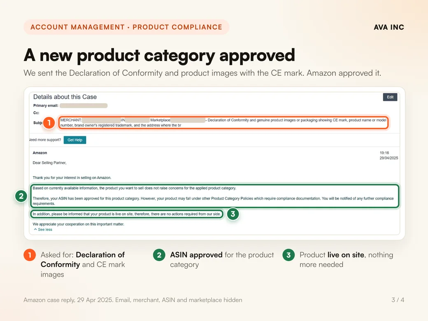
Task: Click 'Asked for: Declaration of Conformity' caption
Action: (x=83, y=265)
